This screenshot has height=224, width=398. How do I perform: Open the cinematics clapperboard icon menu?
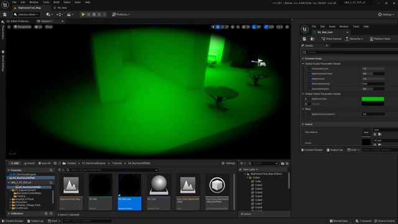(x=70, y=14)
